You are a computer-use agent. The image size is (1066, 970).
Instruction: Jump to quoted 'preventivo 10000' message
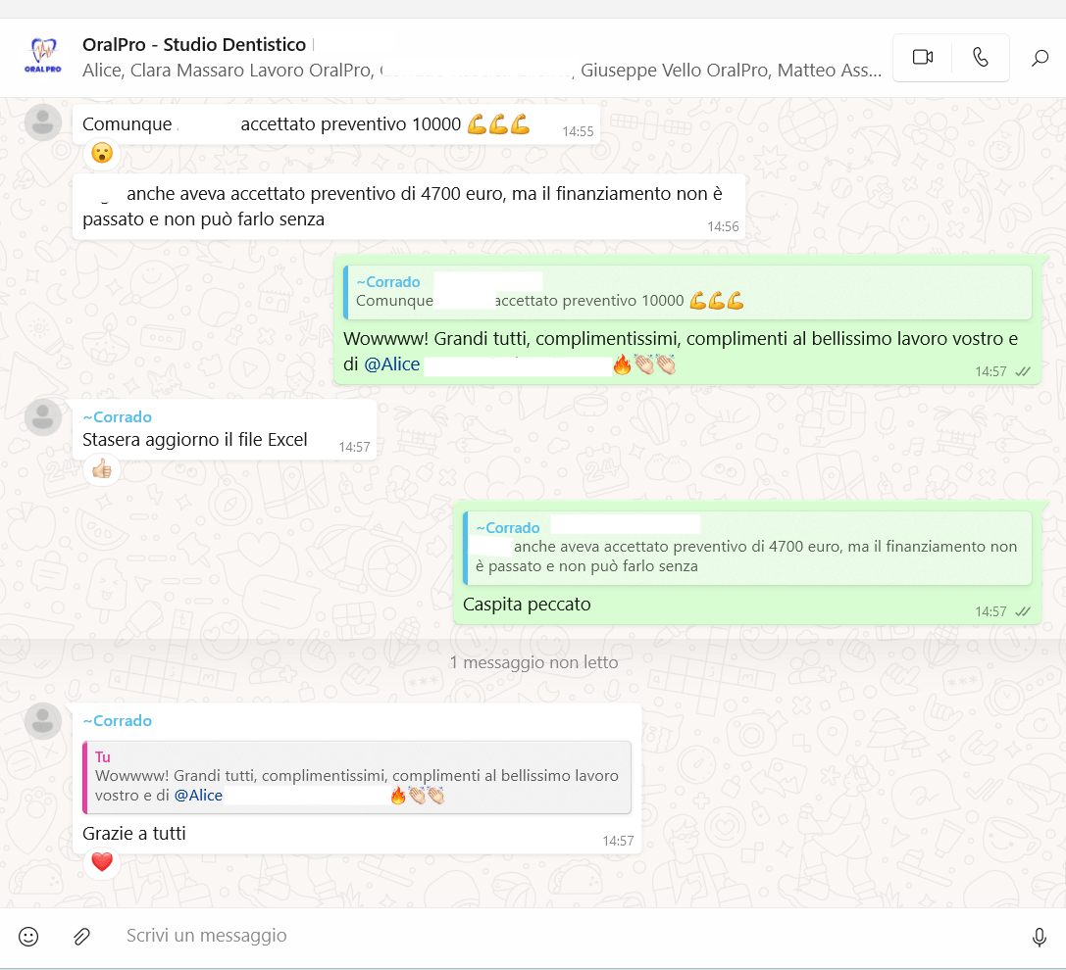(686, 292)
